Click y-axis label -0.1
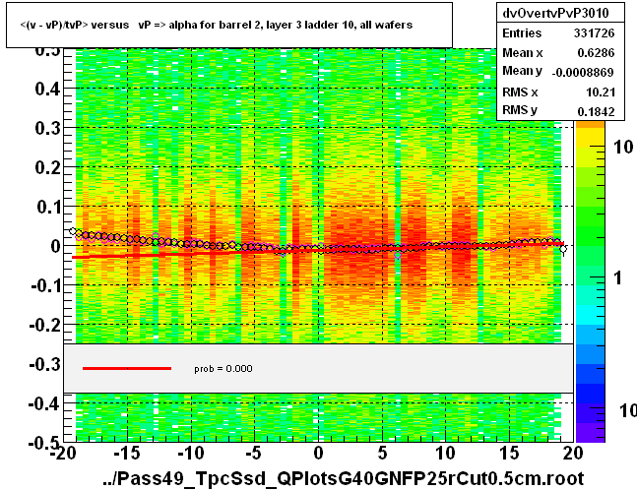 pos(45,285)
